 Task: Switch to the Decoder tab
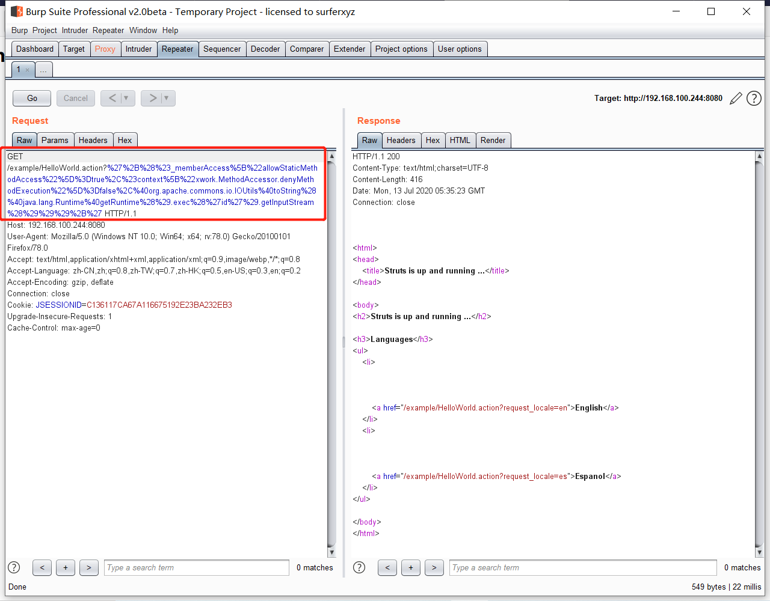(265, 49)
